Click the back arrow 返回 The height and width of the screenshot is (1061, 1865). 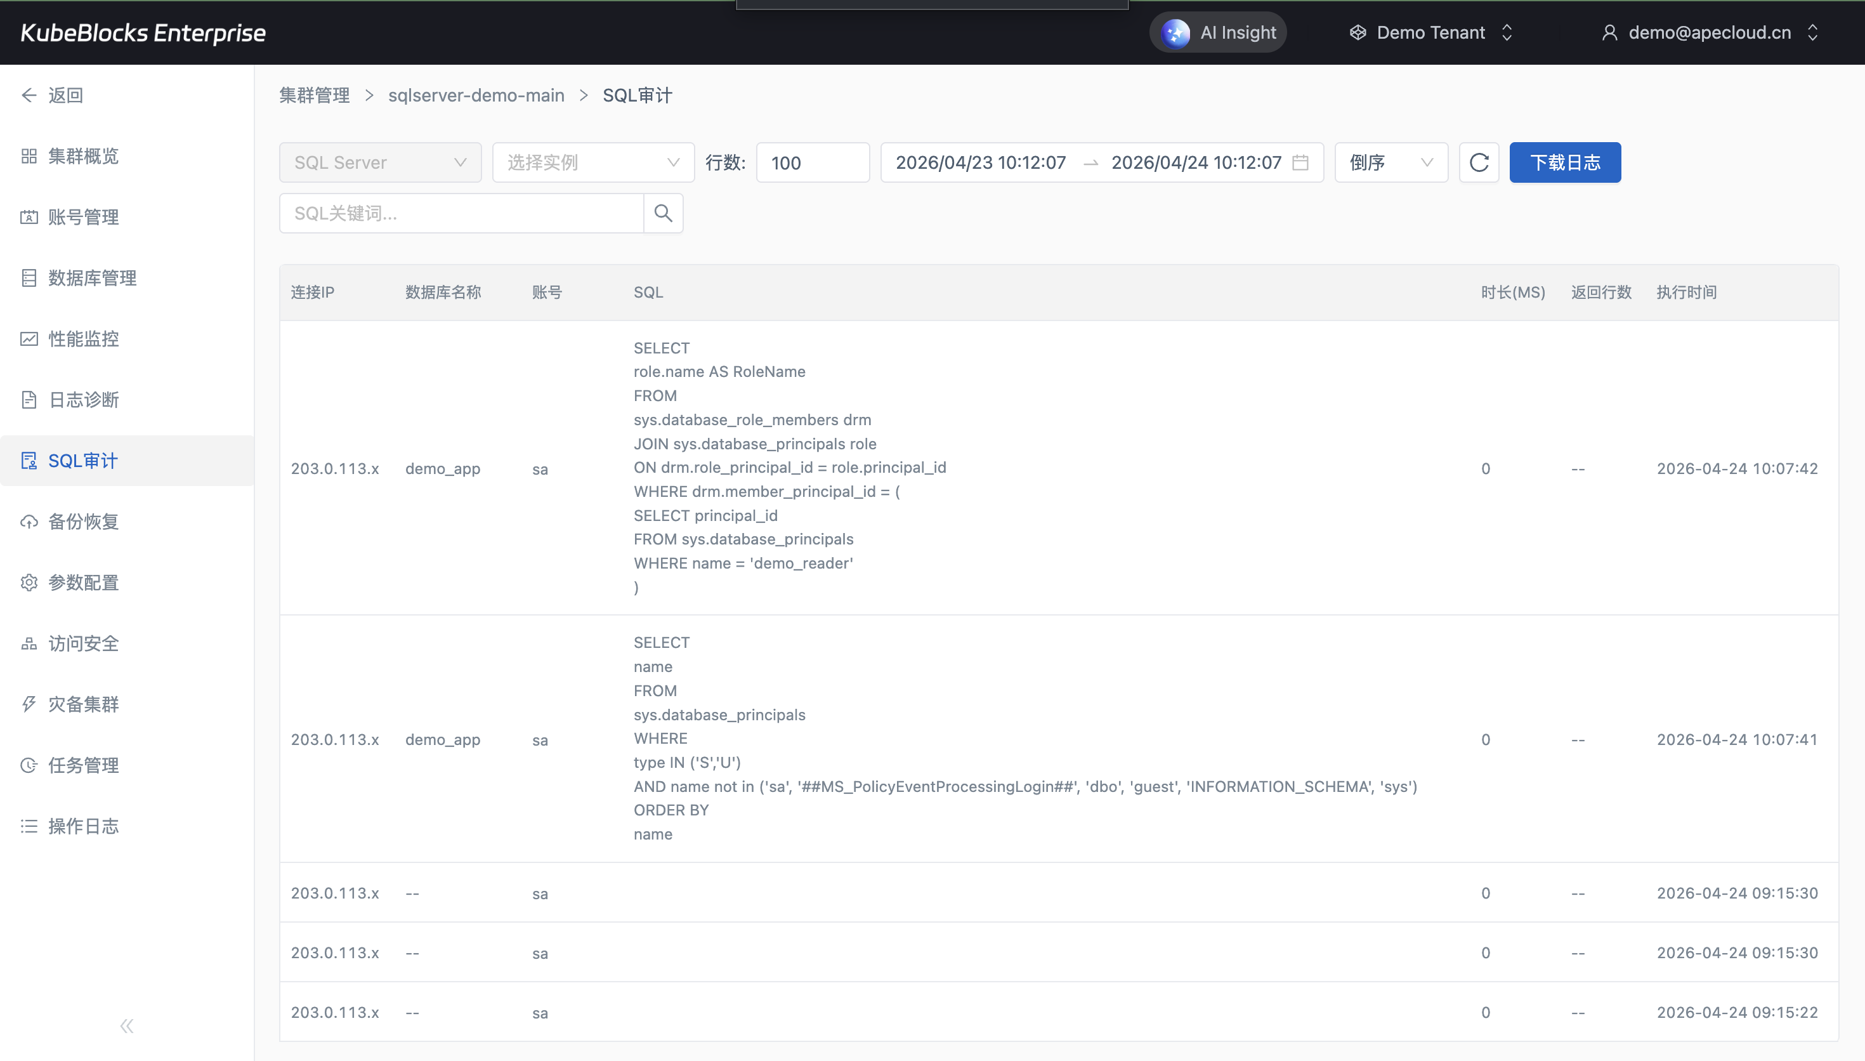53,95
